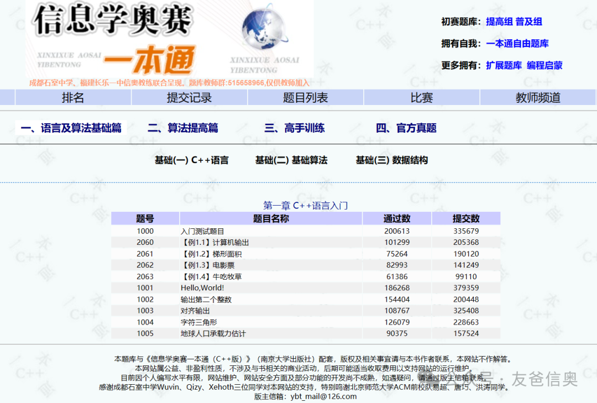Screen dimensions: 597x403
Task: Open the 比赛 contest page
Action: click(x=421, y=97)
